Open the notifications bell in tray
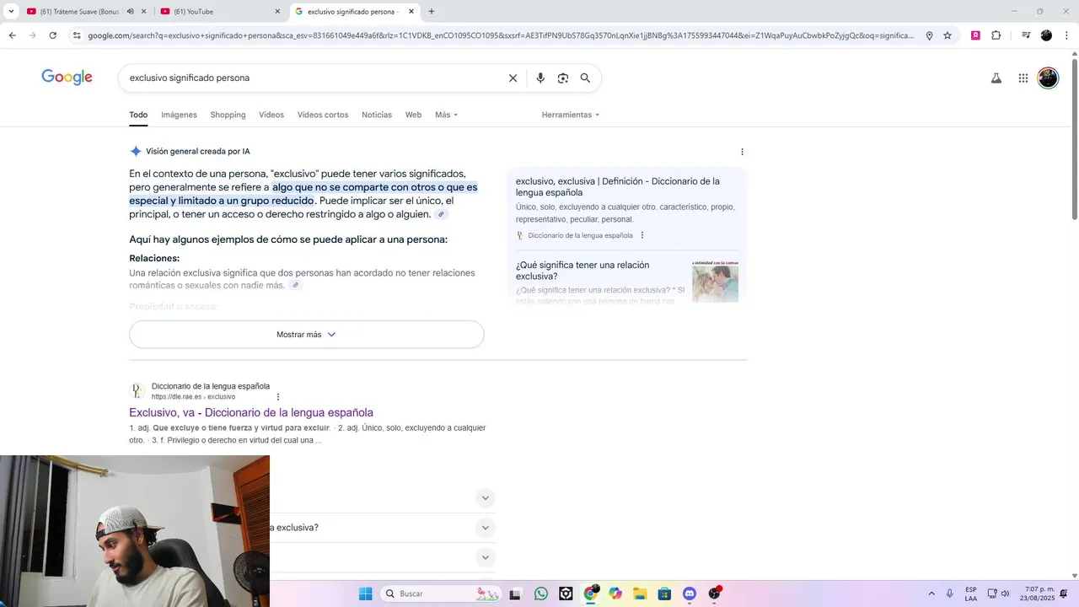 point(1064,594)
